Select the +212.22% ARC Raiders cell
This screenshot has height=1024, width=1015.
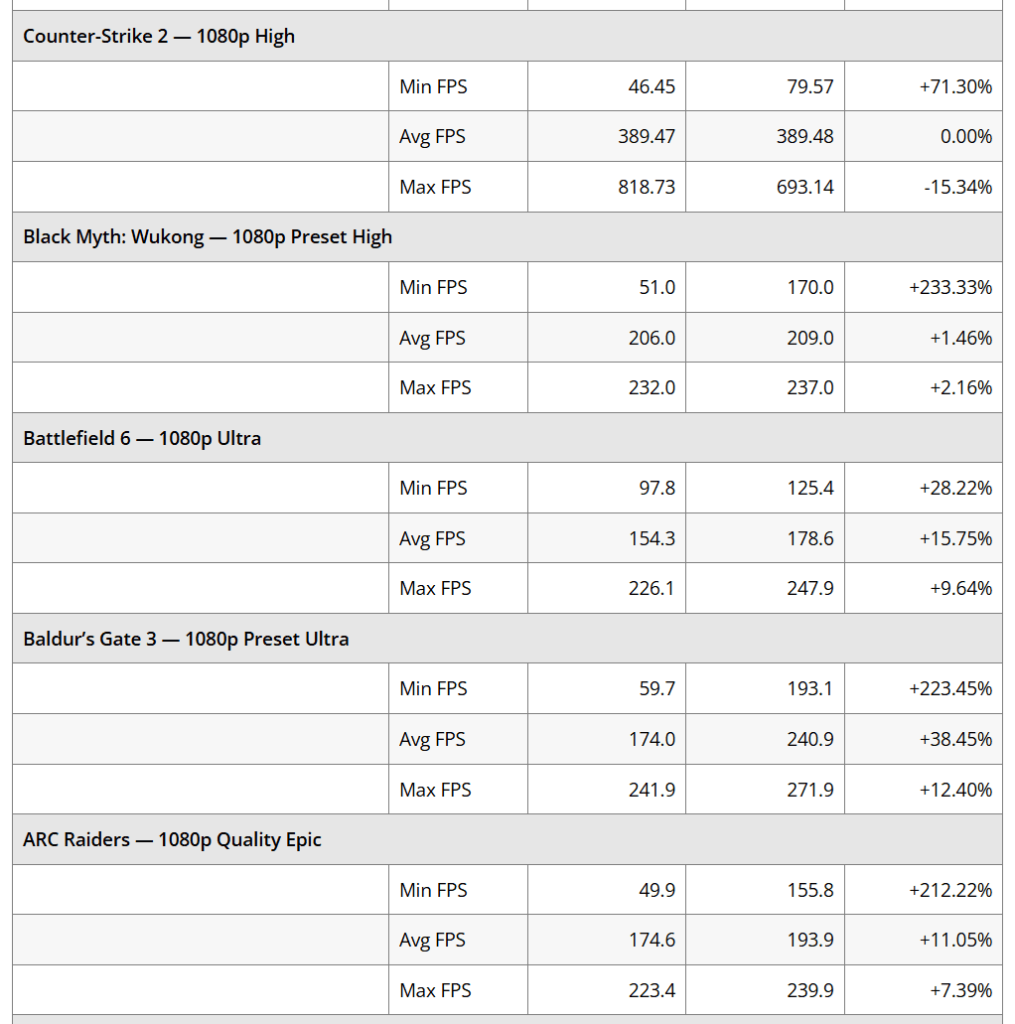pyautogui.click(x=949, y=890)
